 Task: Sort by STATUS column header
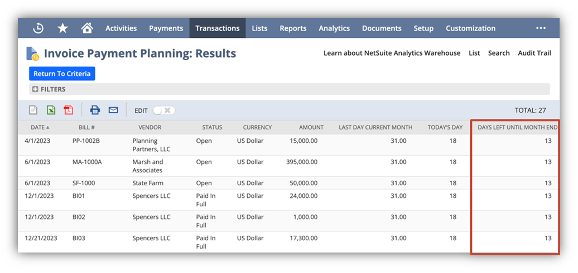(x=212, y=127)
